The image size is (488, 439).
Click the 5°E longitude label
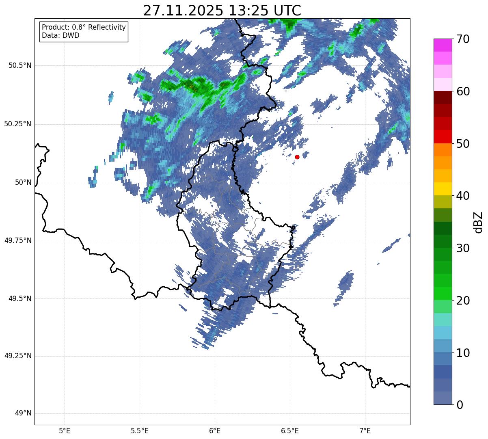(65, 430)
